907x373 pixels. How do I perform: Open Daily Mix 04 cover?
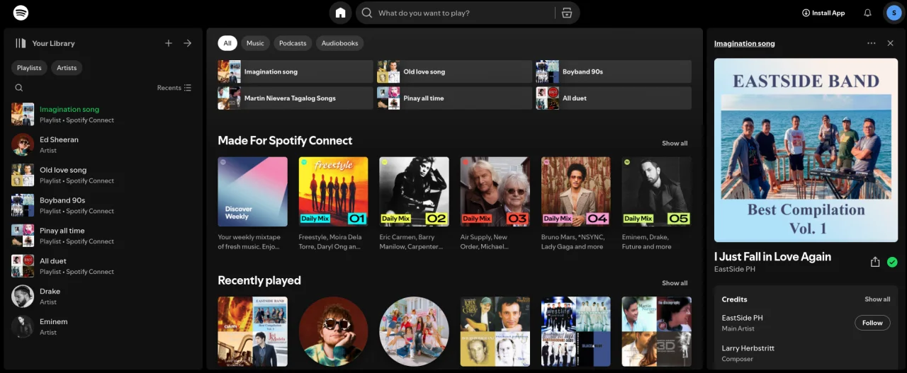point(575,192)
